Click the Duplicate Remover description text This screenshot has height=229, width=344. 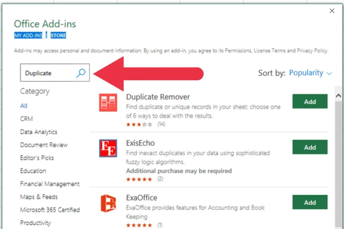coord(203,111)
